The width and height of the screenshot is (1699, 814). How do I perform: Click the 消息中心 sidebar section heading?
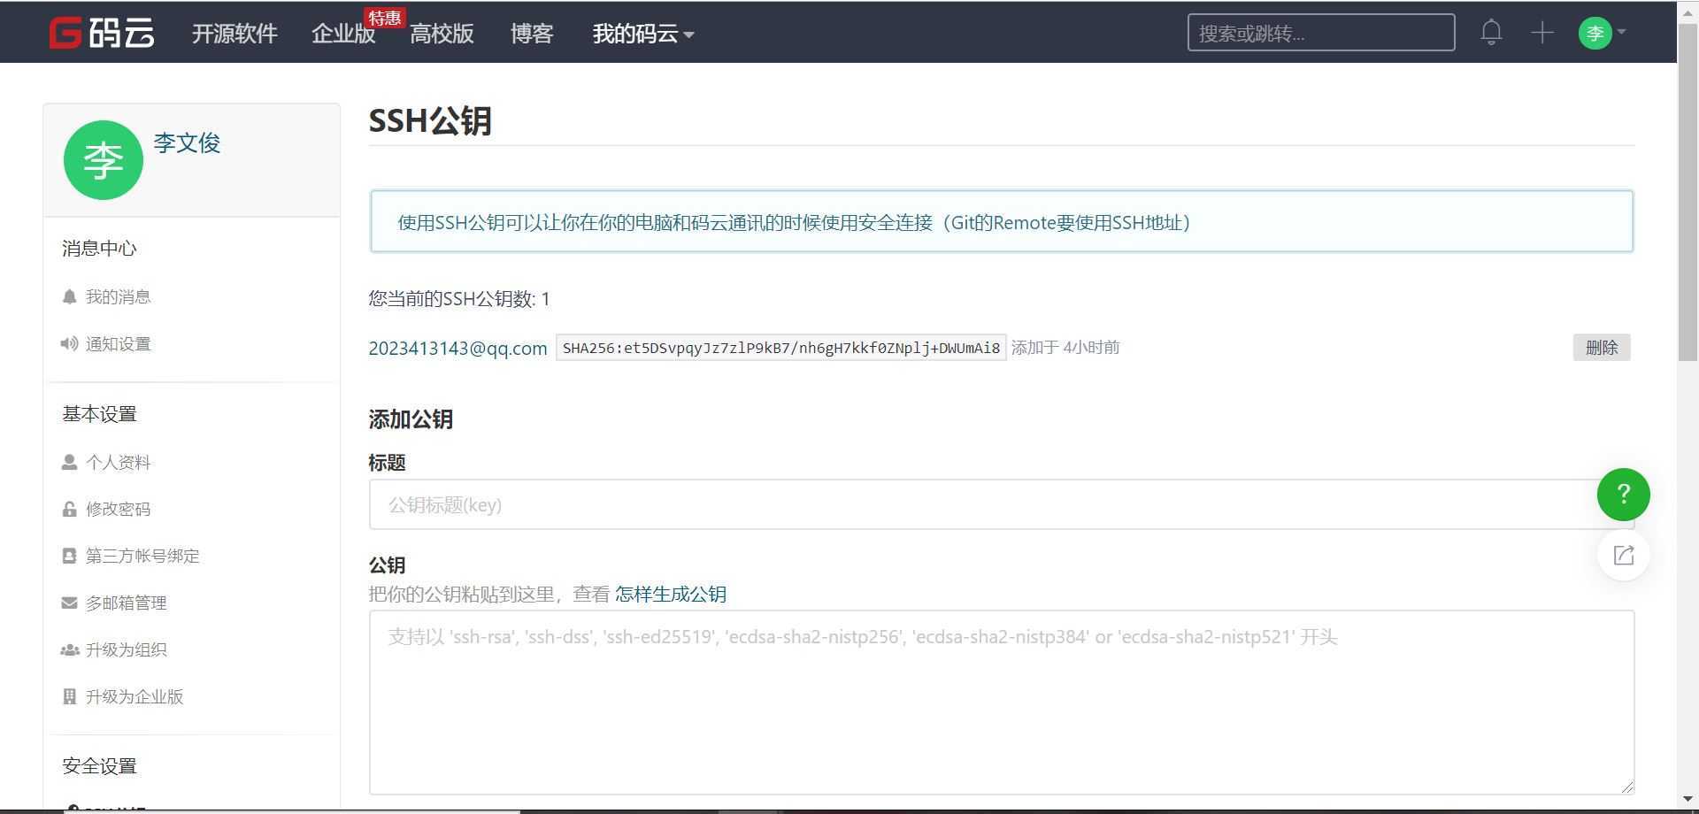[x=99, y=249]
